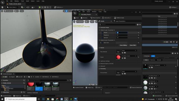
Task: Open the Platforms dropdown menu
Action: click(58, 7)
